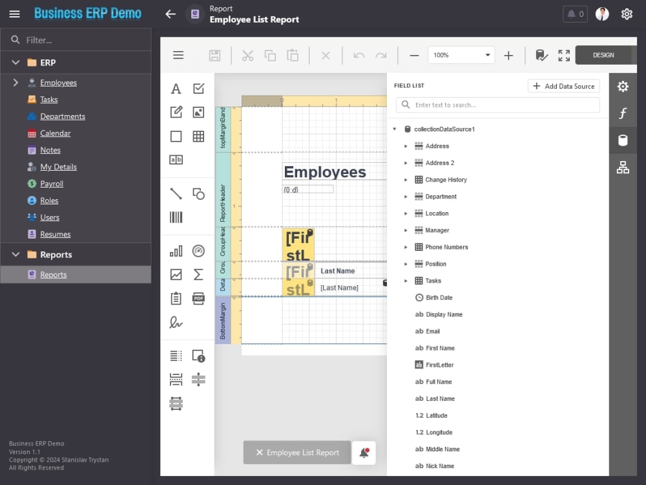Select the Panel control tool
Screen dimensions: 646x485
coord(176,136)
